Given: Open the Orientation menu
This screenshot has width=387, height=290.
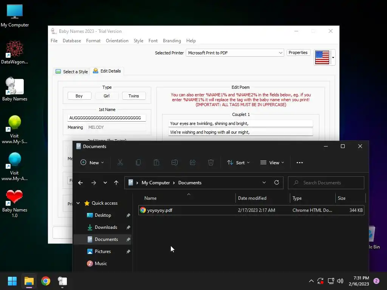Looking at the screenshot, I should (x=117, y=41).
